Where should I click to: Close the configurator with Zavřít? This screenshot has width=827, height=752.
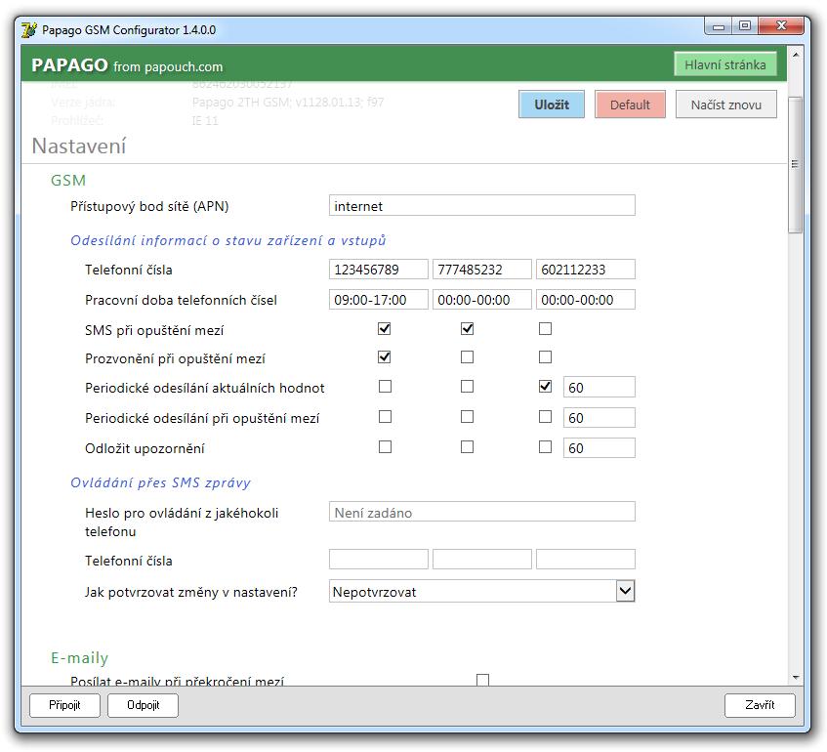760,705
